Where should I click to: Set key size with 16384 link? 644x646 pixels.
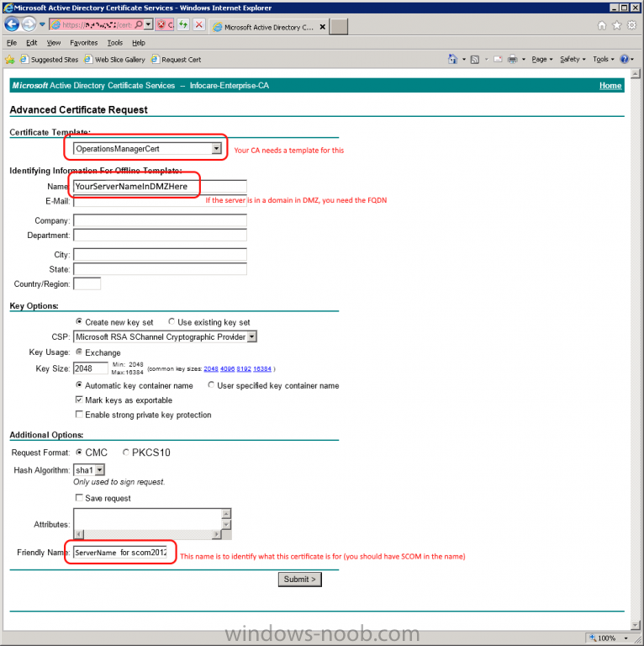click(x=262, y=368)
